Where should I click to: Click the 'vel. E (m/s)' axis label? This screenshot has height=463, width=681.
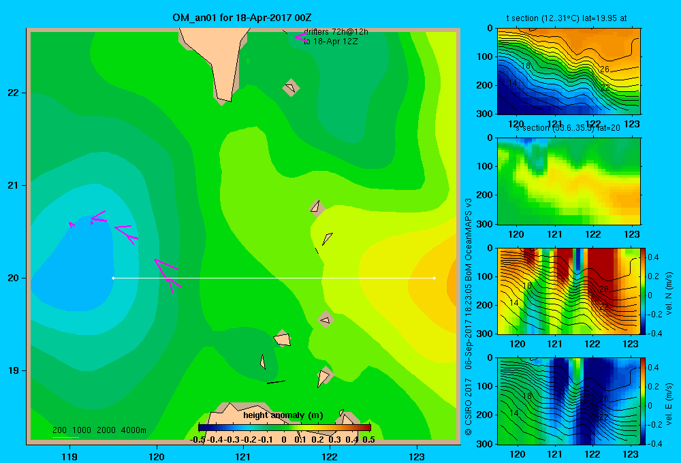click(x=669, y=404)
